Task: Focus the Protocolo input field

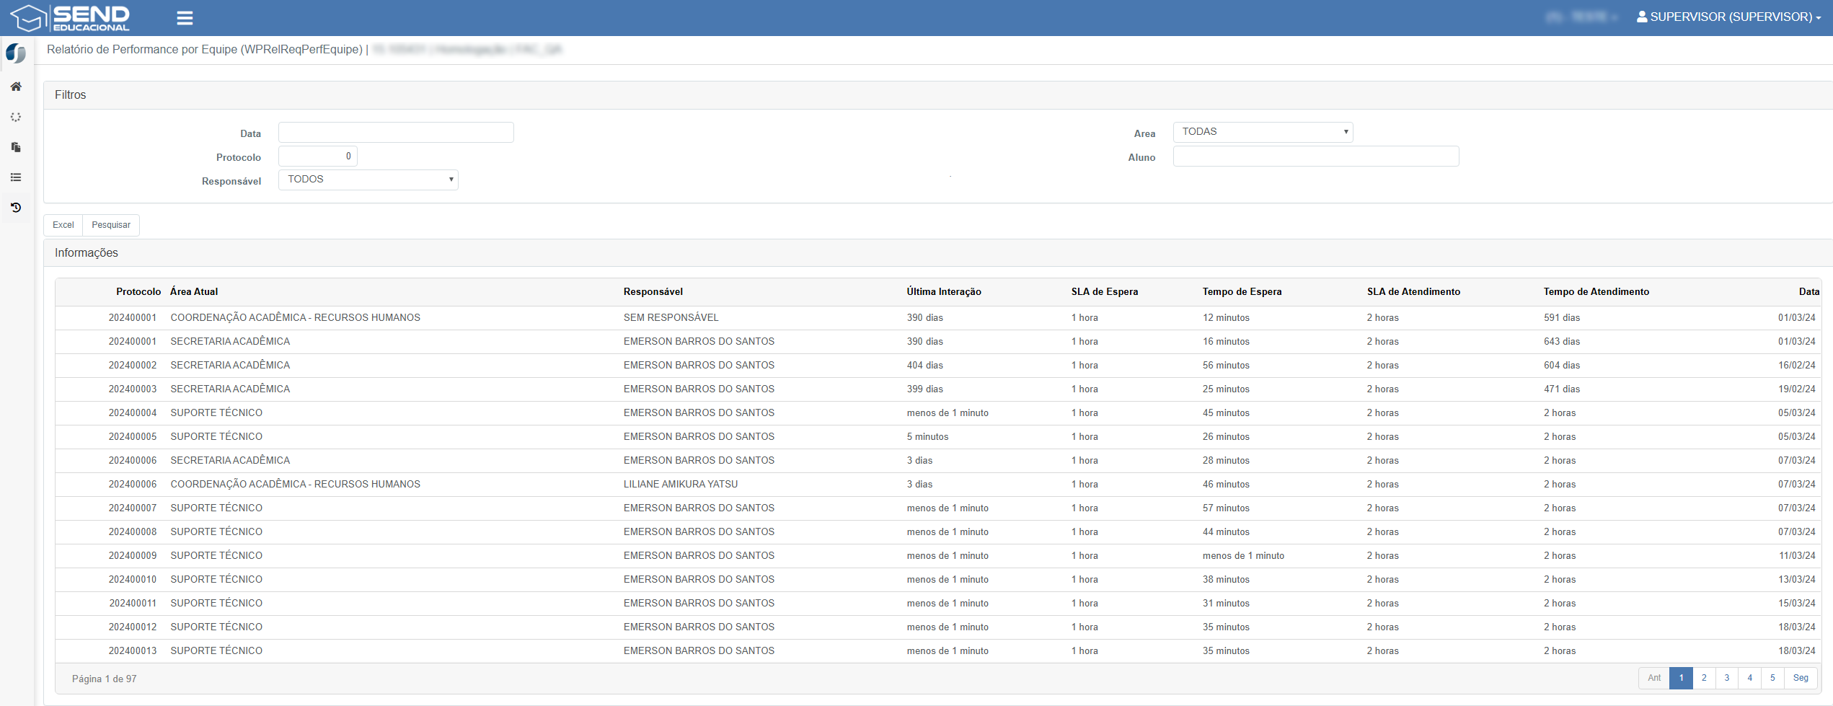Action: [x=318, y=156]
